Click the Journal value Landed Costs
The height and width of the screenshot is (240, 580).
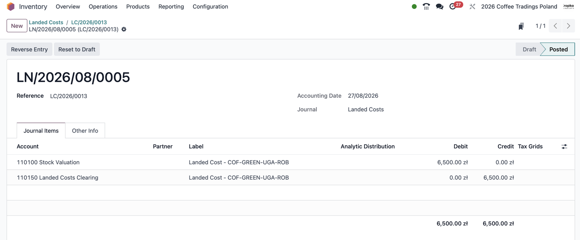[x=366, y=110]
